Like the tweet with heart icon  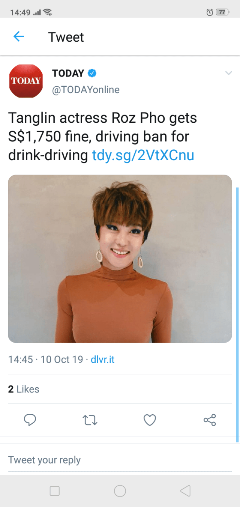point(150,420)
